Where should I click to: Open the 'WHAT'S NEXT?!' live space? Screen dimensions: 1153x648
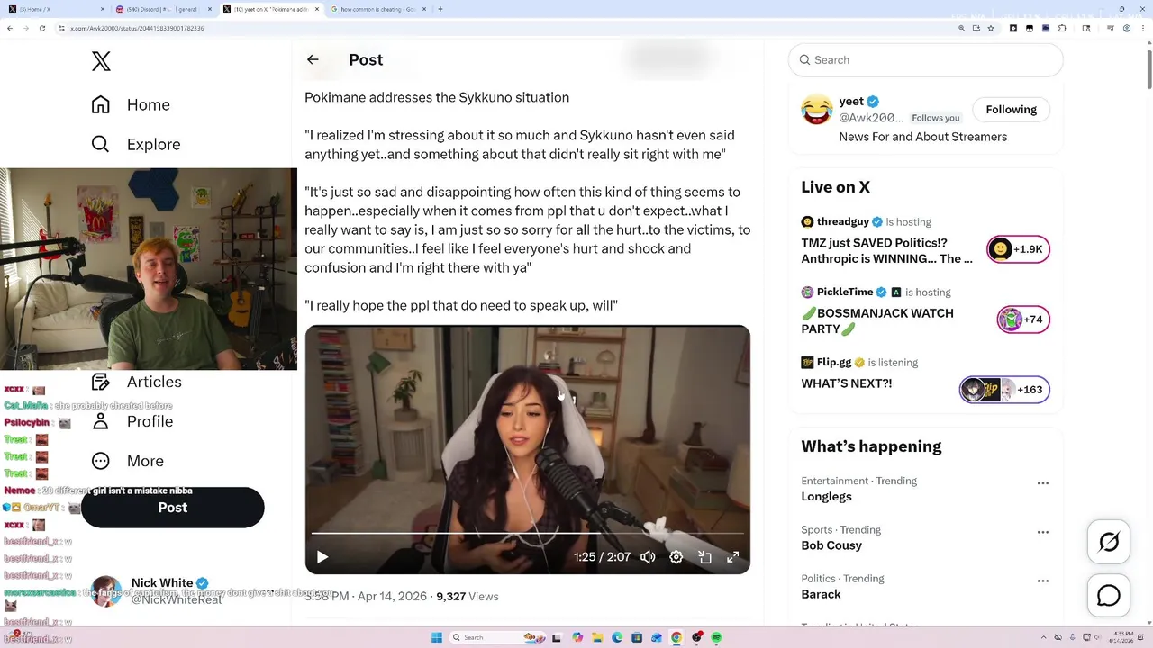coord(847,383)
